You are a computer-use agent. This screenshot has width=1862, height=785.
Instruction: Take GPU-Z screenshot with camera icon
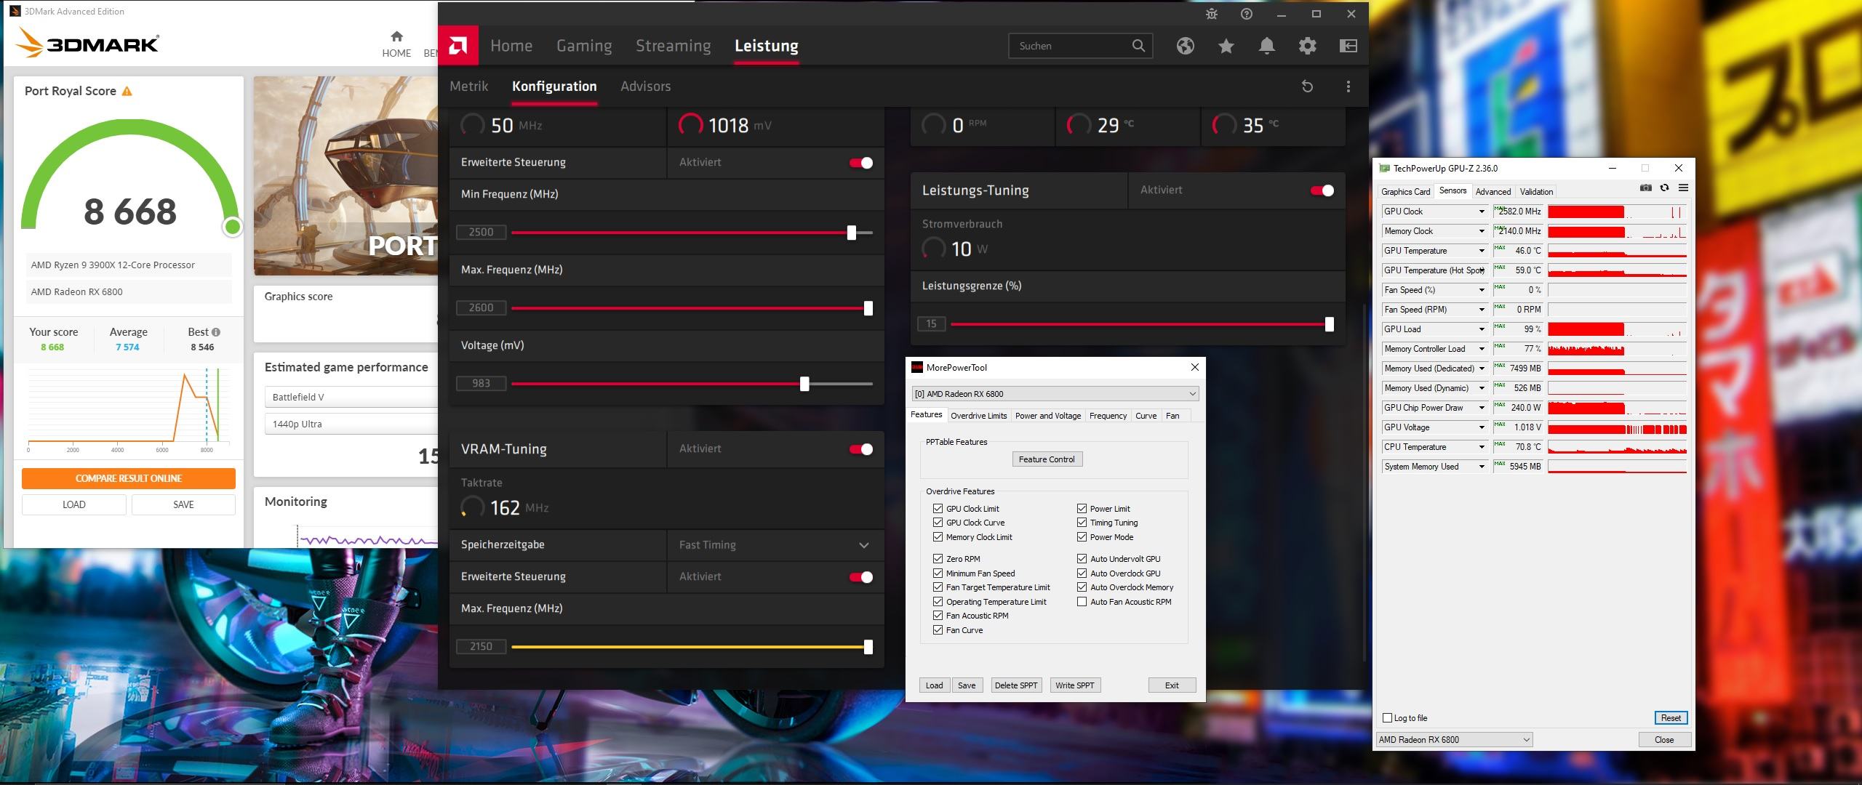click(x=1645, y=188)
